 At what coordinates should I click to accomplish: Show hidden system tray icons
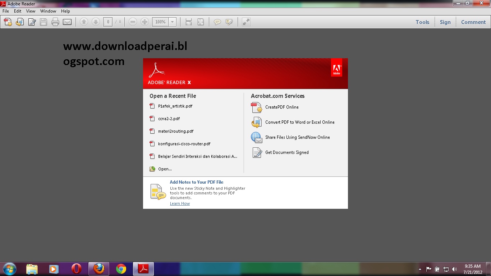(x=420, y=269)
